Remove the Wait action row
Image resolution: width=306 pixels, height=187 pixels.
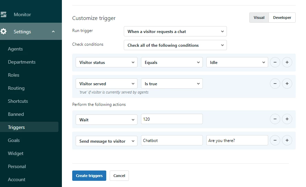click(275, 119)
